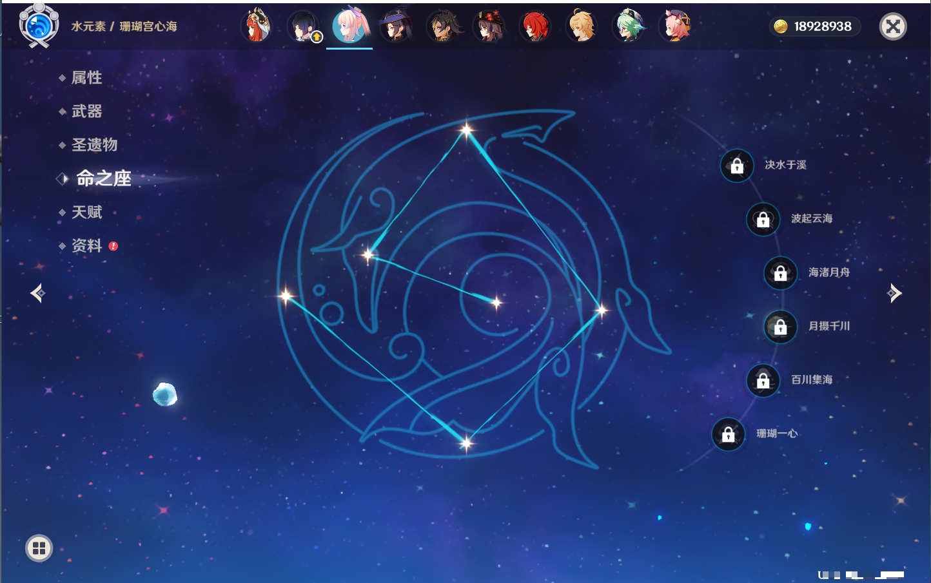931x583 pixels.
Task: Click the Hydro element emblem icon
Action: [39, 26]
